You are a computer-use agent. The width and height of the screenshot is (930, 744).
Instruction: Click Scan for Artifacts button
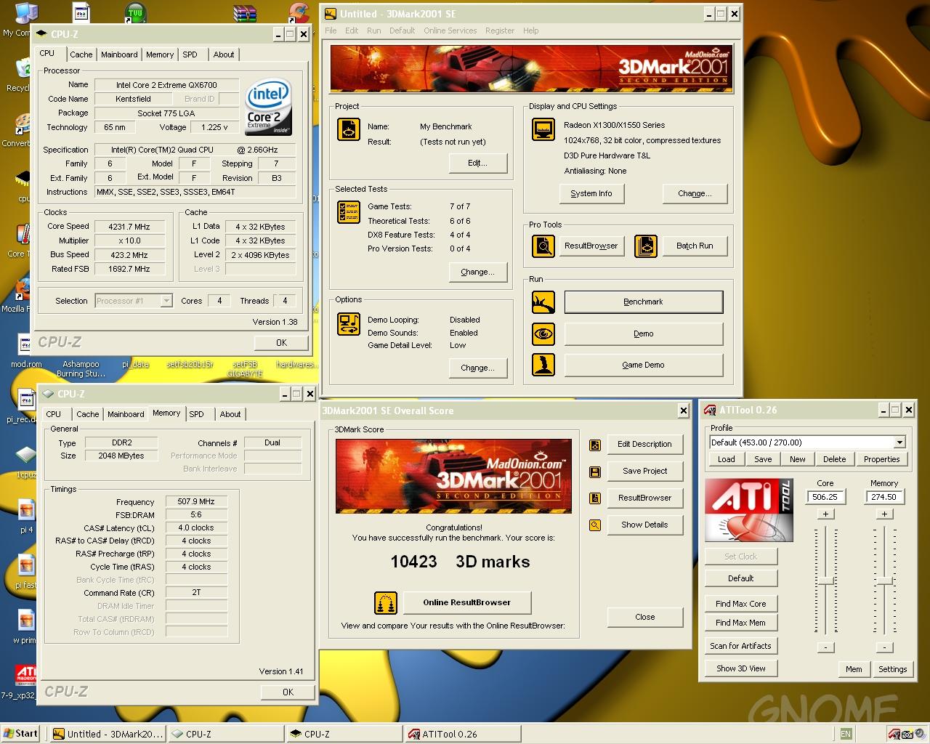(741, 646)
